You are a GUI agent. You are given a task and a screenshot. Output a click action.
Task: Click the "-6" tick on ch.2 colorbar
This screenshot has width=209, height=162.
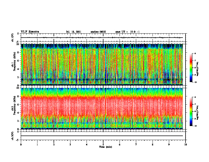(195, 97)
